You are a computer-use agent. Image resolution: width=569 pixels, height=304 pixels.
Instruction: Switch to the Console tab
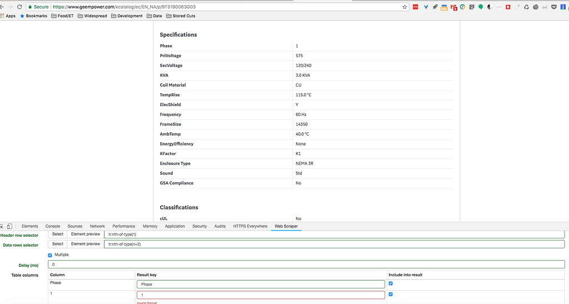pyautogui.click(x=53, y=226)
